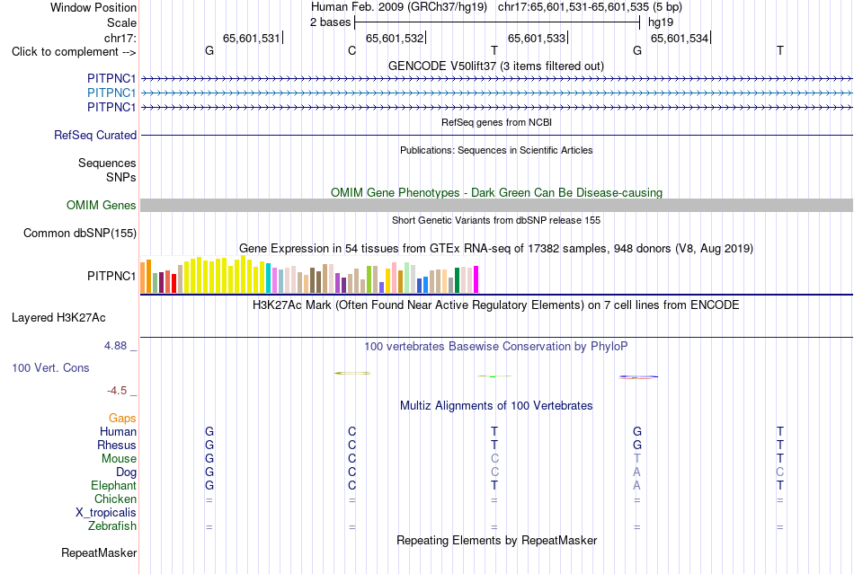The height and width of the screenshot is (574, 854).
Task: Click the Dog species label
Action: pyautogui.click(x=126, y=472)
